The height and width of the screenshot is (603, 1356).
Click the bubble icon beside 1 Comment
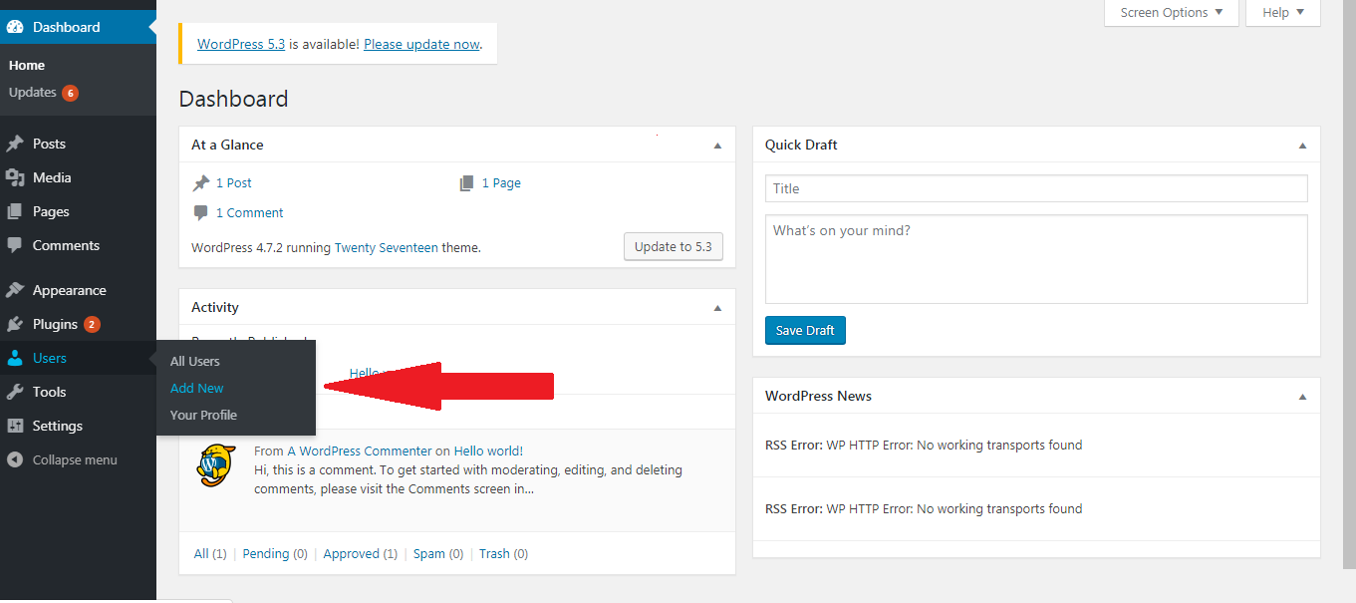tap(201, 213)
